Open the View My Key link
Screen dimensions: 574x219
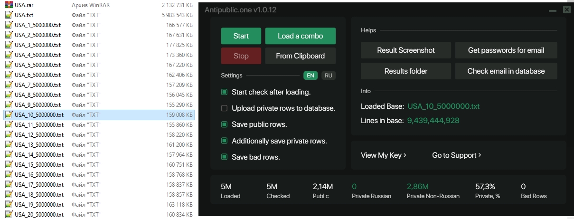[384, 155]
